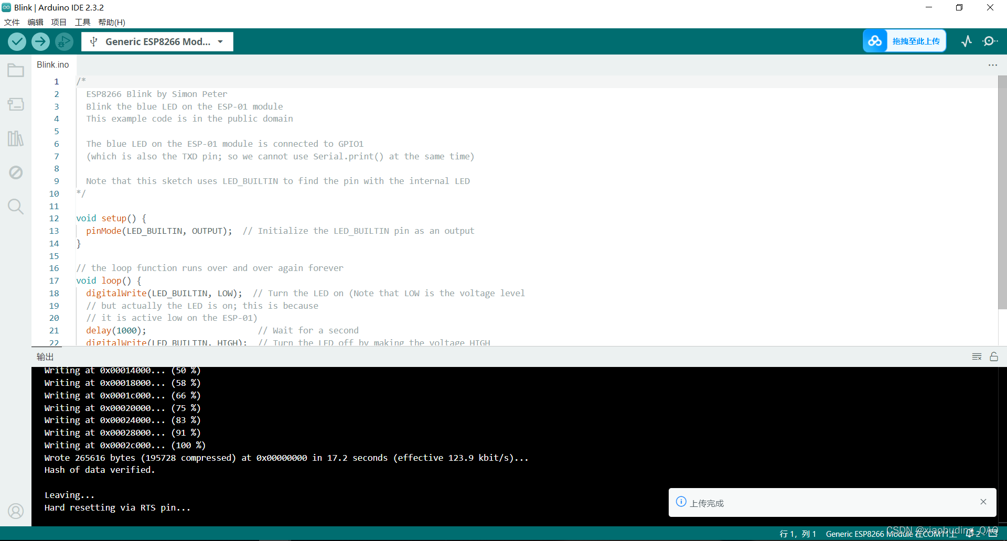The width and height of the screenshot is (1007, 541).
Task: Close the 上传完成 notification
Action: (x=983, y=502)
